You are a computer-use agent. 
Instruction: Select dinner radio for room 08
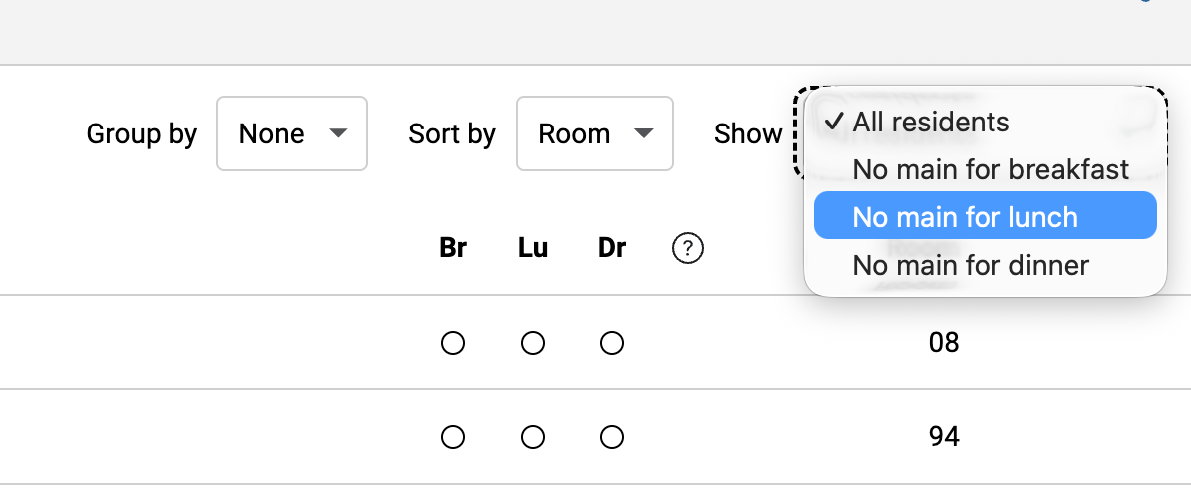coord(612,344)
